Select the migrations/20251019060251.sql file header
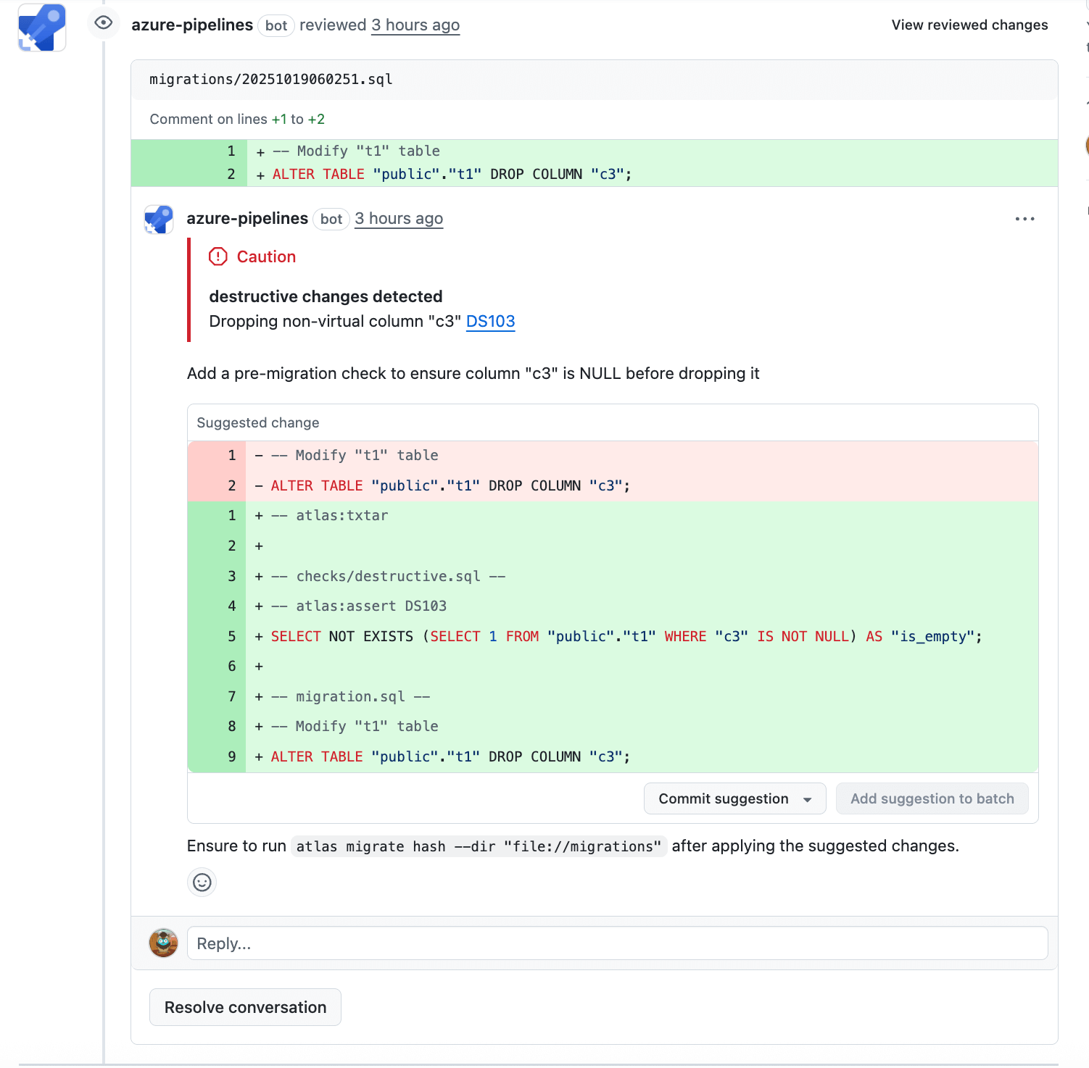 click(270, 79)
